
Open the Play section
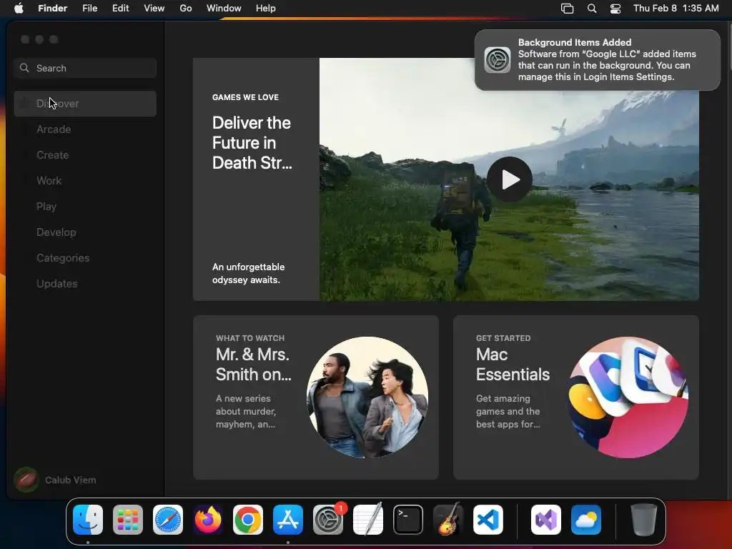click(85, 207)
